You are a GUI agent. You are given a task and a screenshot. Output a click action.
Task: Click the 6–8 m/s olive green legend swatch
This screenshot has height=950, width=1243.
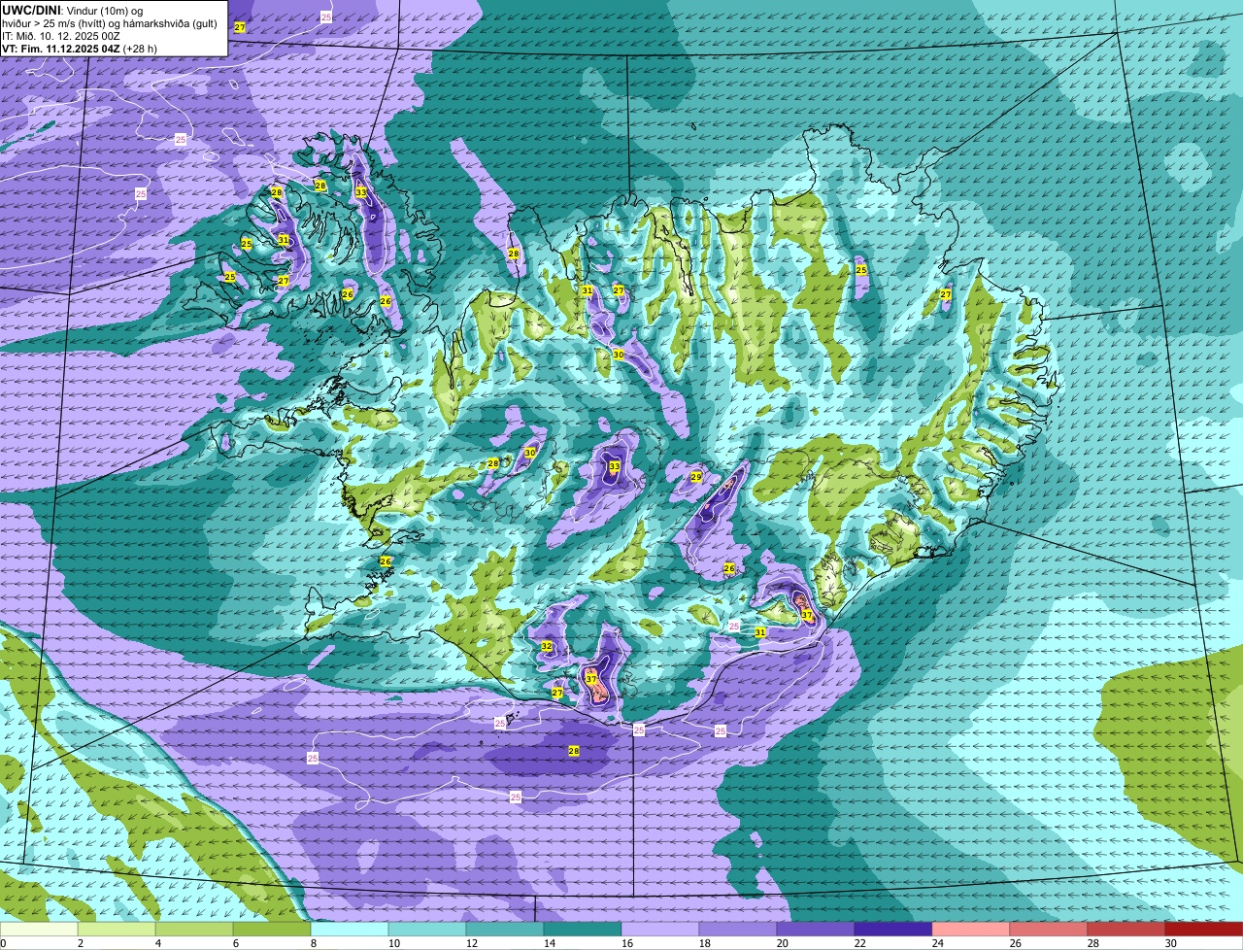272,930
